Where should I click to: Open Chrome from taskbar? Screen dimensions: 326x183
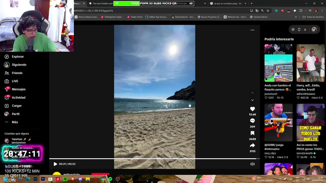tap(103, 179)
